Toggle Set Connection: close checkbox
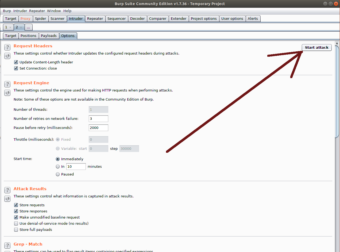Image resolution: width=340 pixels, height=252 pixels. pyautogui.click(x=16, y=68)
